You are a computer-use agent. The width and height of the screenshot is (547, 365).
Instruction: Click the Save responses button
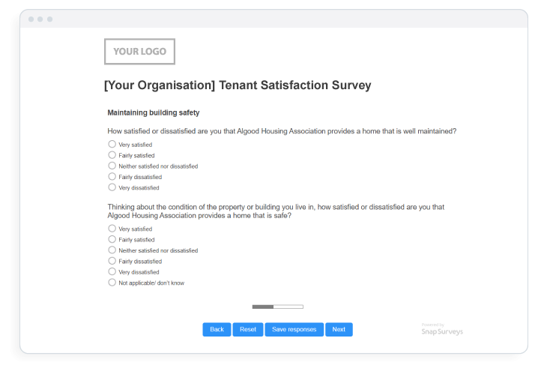[x=294, y=330]
